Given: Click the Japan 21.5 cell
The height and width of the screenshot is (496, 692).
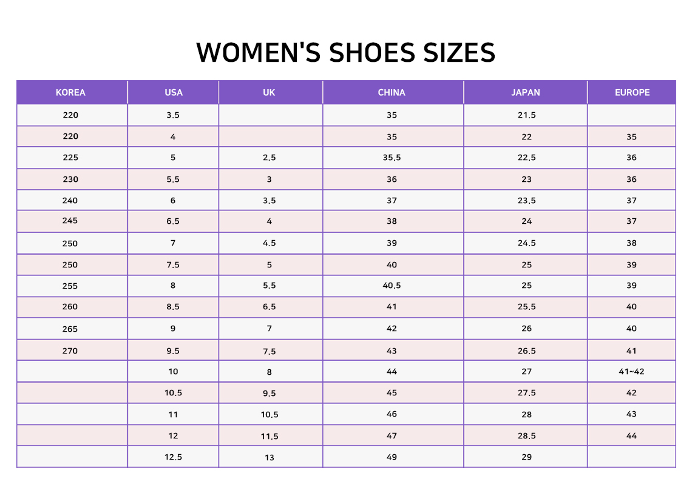Looking at the screenshot, I should click(525, 115).
